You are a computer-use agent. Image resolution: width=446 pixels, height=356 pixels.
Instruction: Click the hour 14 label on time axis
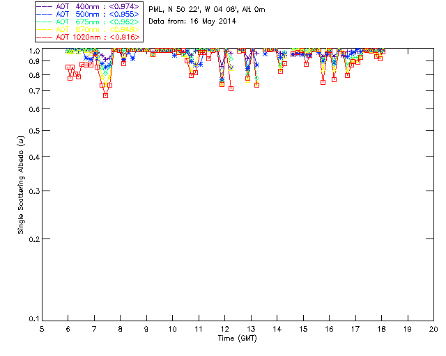click(x=277, y=329)
